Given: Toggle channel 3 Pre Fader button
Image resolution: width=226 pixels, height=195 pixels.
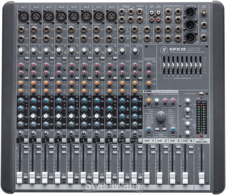Looking at the screenshot, I should [52, 78].
